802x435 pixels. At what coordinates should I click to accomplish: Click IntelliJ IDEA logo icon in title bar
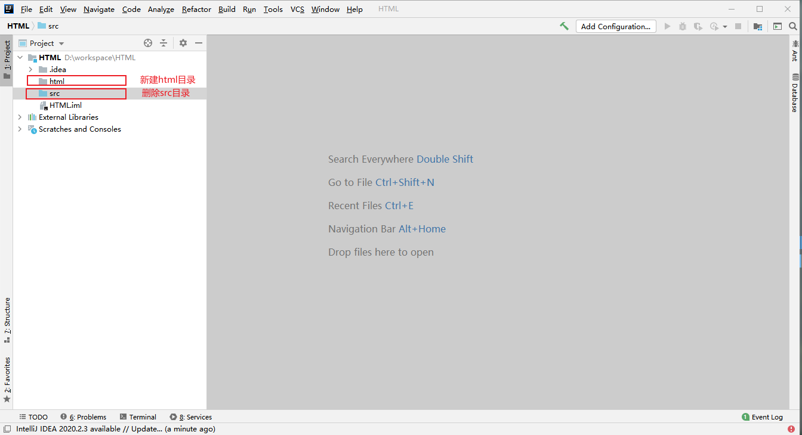[9, 9]
